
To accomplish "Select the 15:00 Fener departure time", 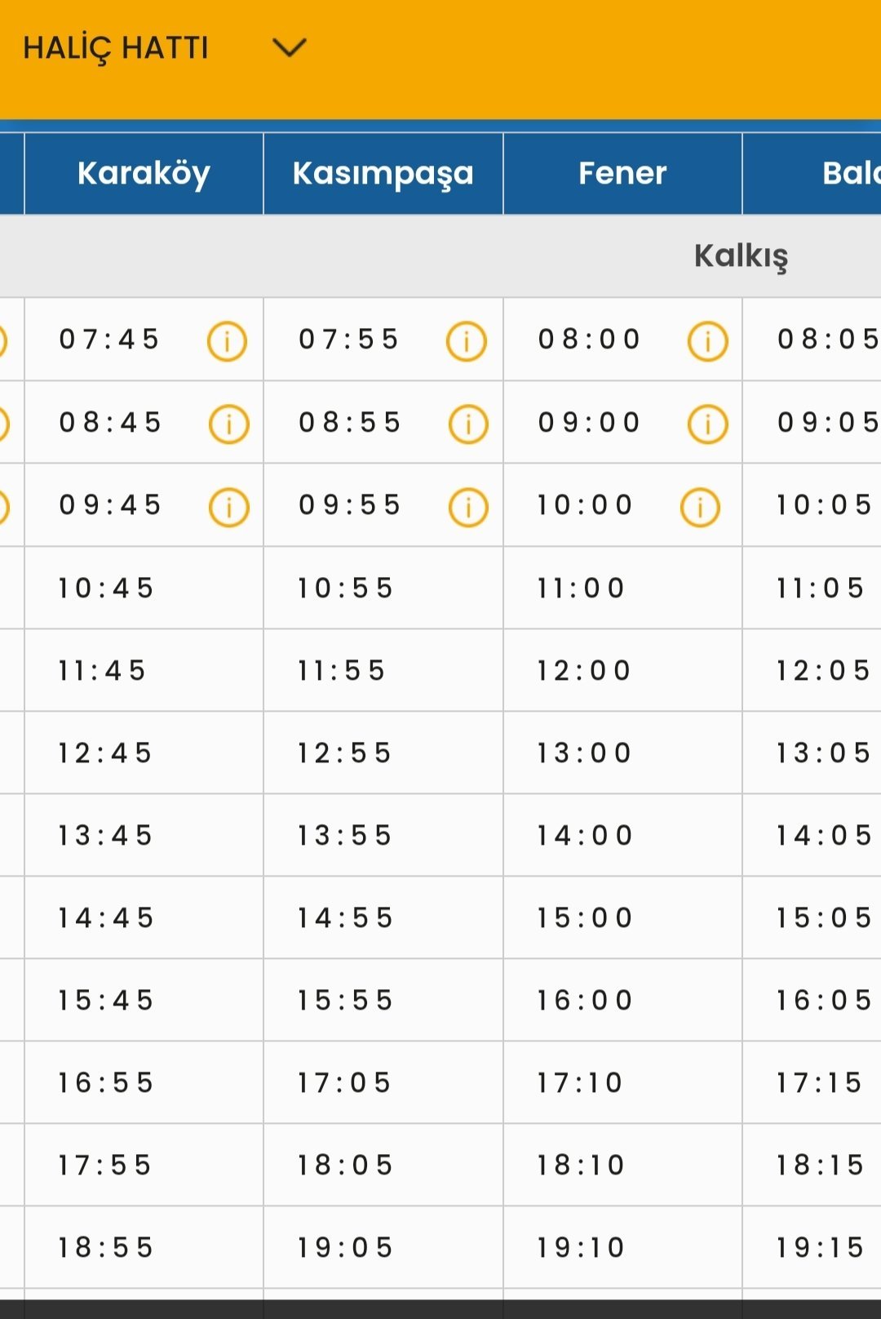I will (584, 918).
